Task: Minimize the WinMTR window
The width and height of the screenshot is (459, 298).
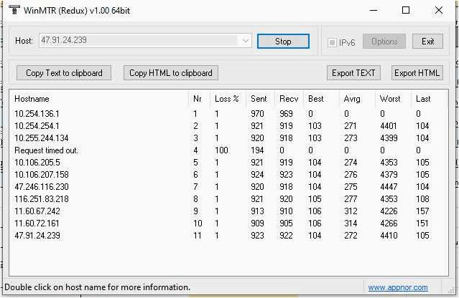Action: 374,10
